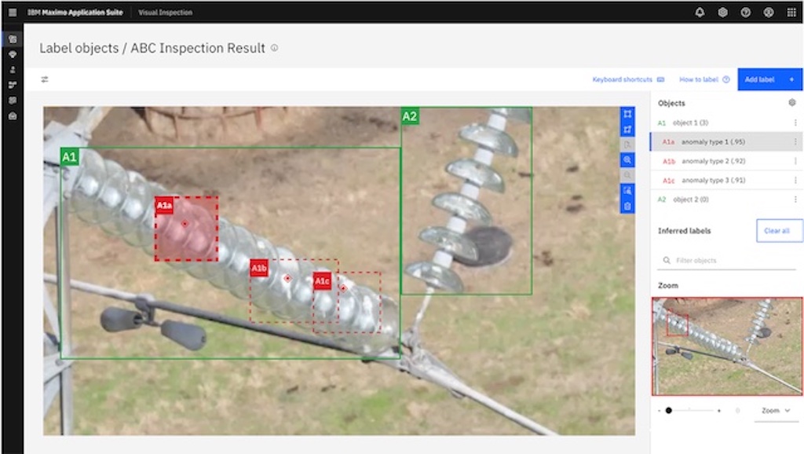Screen dimensions: 804x454
Task: Open the hamburger navigation menu
Action: (x=11, y=12)
